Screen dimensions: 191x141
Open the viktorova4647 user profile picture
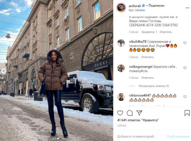click(121, 97)
